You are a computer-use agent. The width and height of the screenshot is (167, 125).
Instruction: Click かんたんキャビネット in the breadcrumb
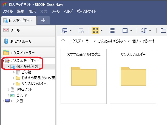coord(112,41)
